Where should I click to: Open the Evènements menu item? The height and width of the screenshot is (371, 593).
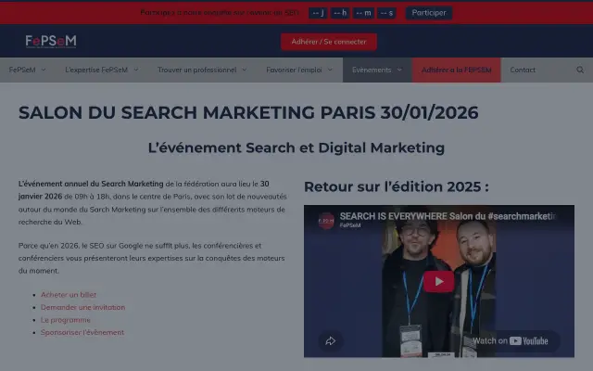tap(372, 70)
